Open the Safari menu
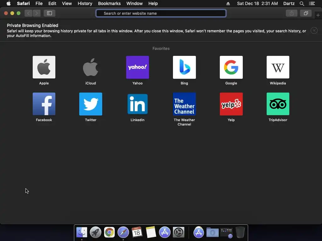Screen dimensions: 322x241 (x=23, y=3)
